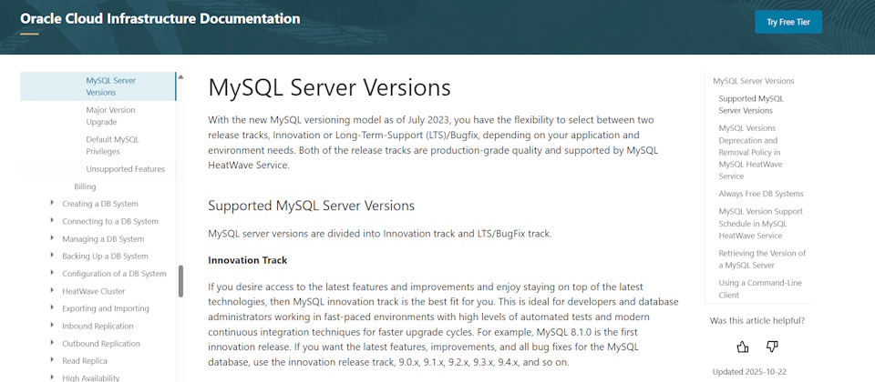Select Default MySQL Privileges in sidebar
Image resolution: width=875 pixels, height=382 pixels.
(x=112, y=145)
